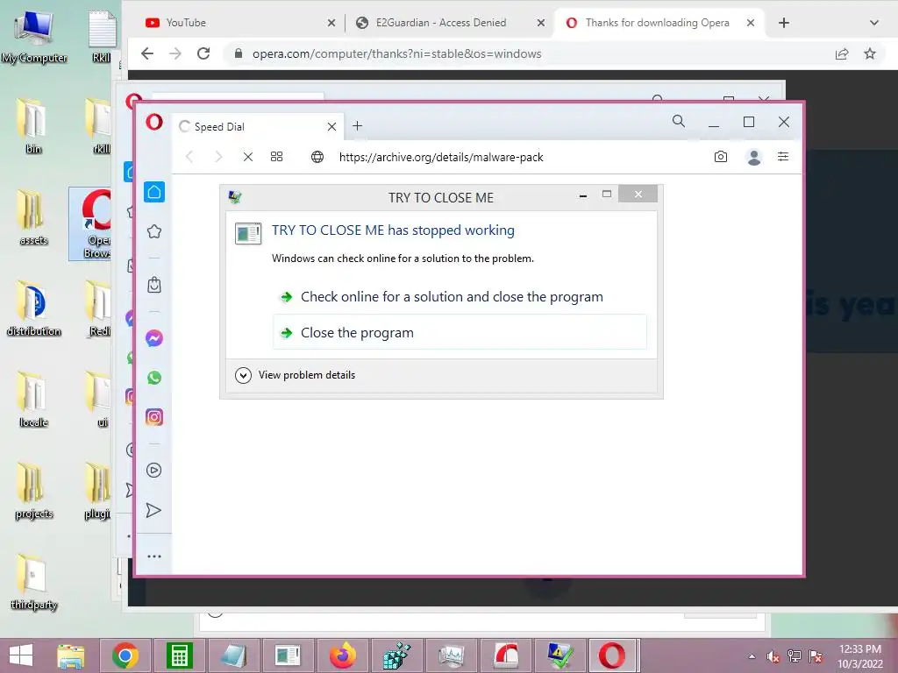Click Opera address bar with archive.org URL
This screenshot has width=898, height=673.
point(441,158)
